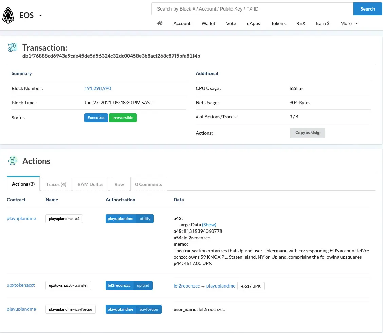The height and width of the screenshot is (333, 383).
Task: Click lel2reocnzcc in the upland authorization badge
Action: pos(119,285)
